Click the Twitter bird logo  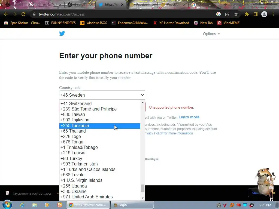(62, 33)
